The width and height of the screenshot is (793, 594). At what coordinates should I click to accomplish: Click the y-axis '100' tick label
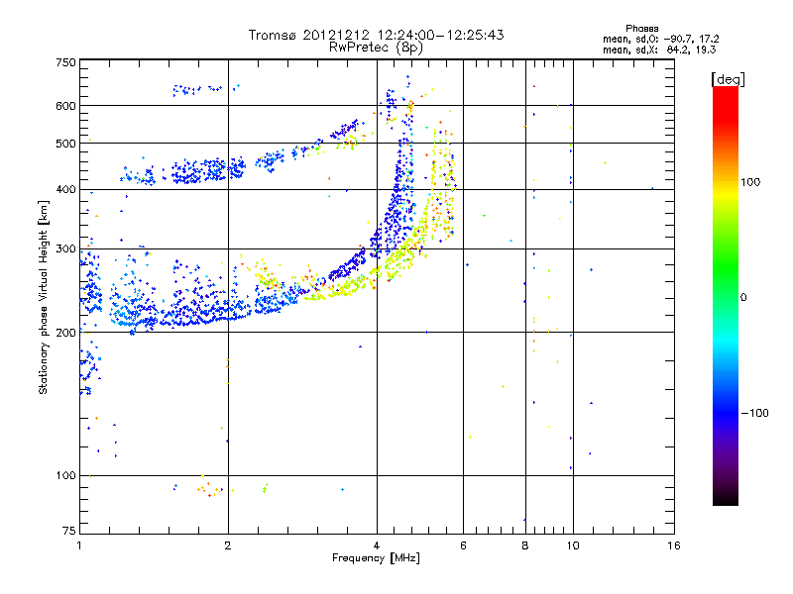65,476
